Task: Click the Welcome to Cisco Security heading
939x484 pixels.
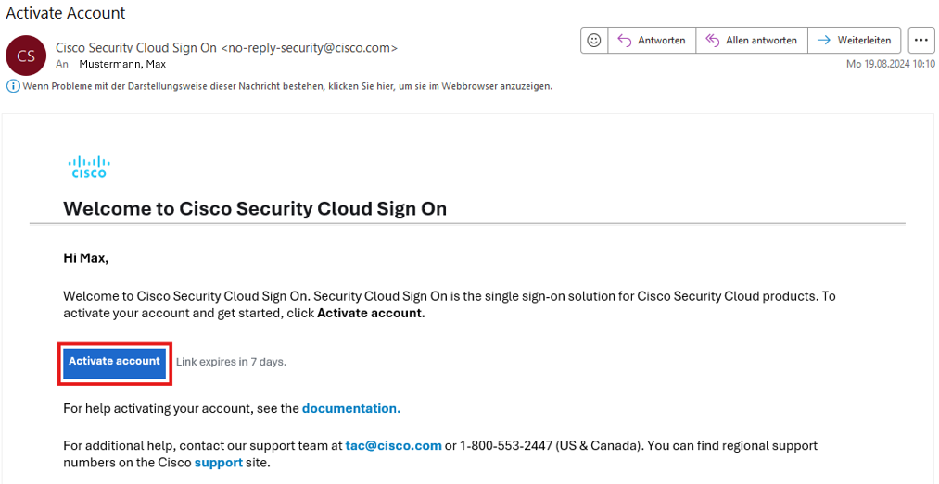Action: (x=255, y=208)
